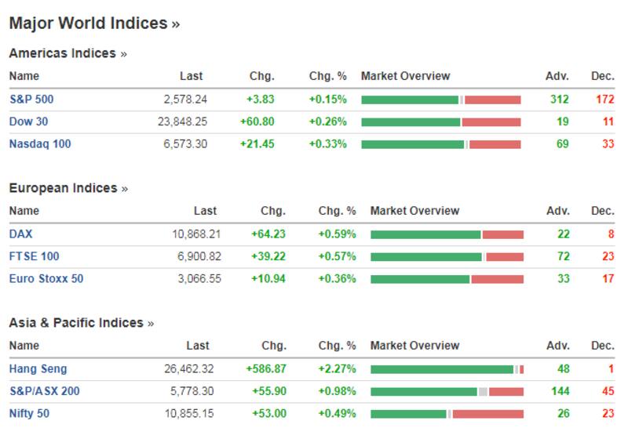628x435 pixels.
Task: Click the S&P/ASX 200 index link
Action: [44, 391]
